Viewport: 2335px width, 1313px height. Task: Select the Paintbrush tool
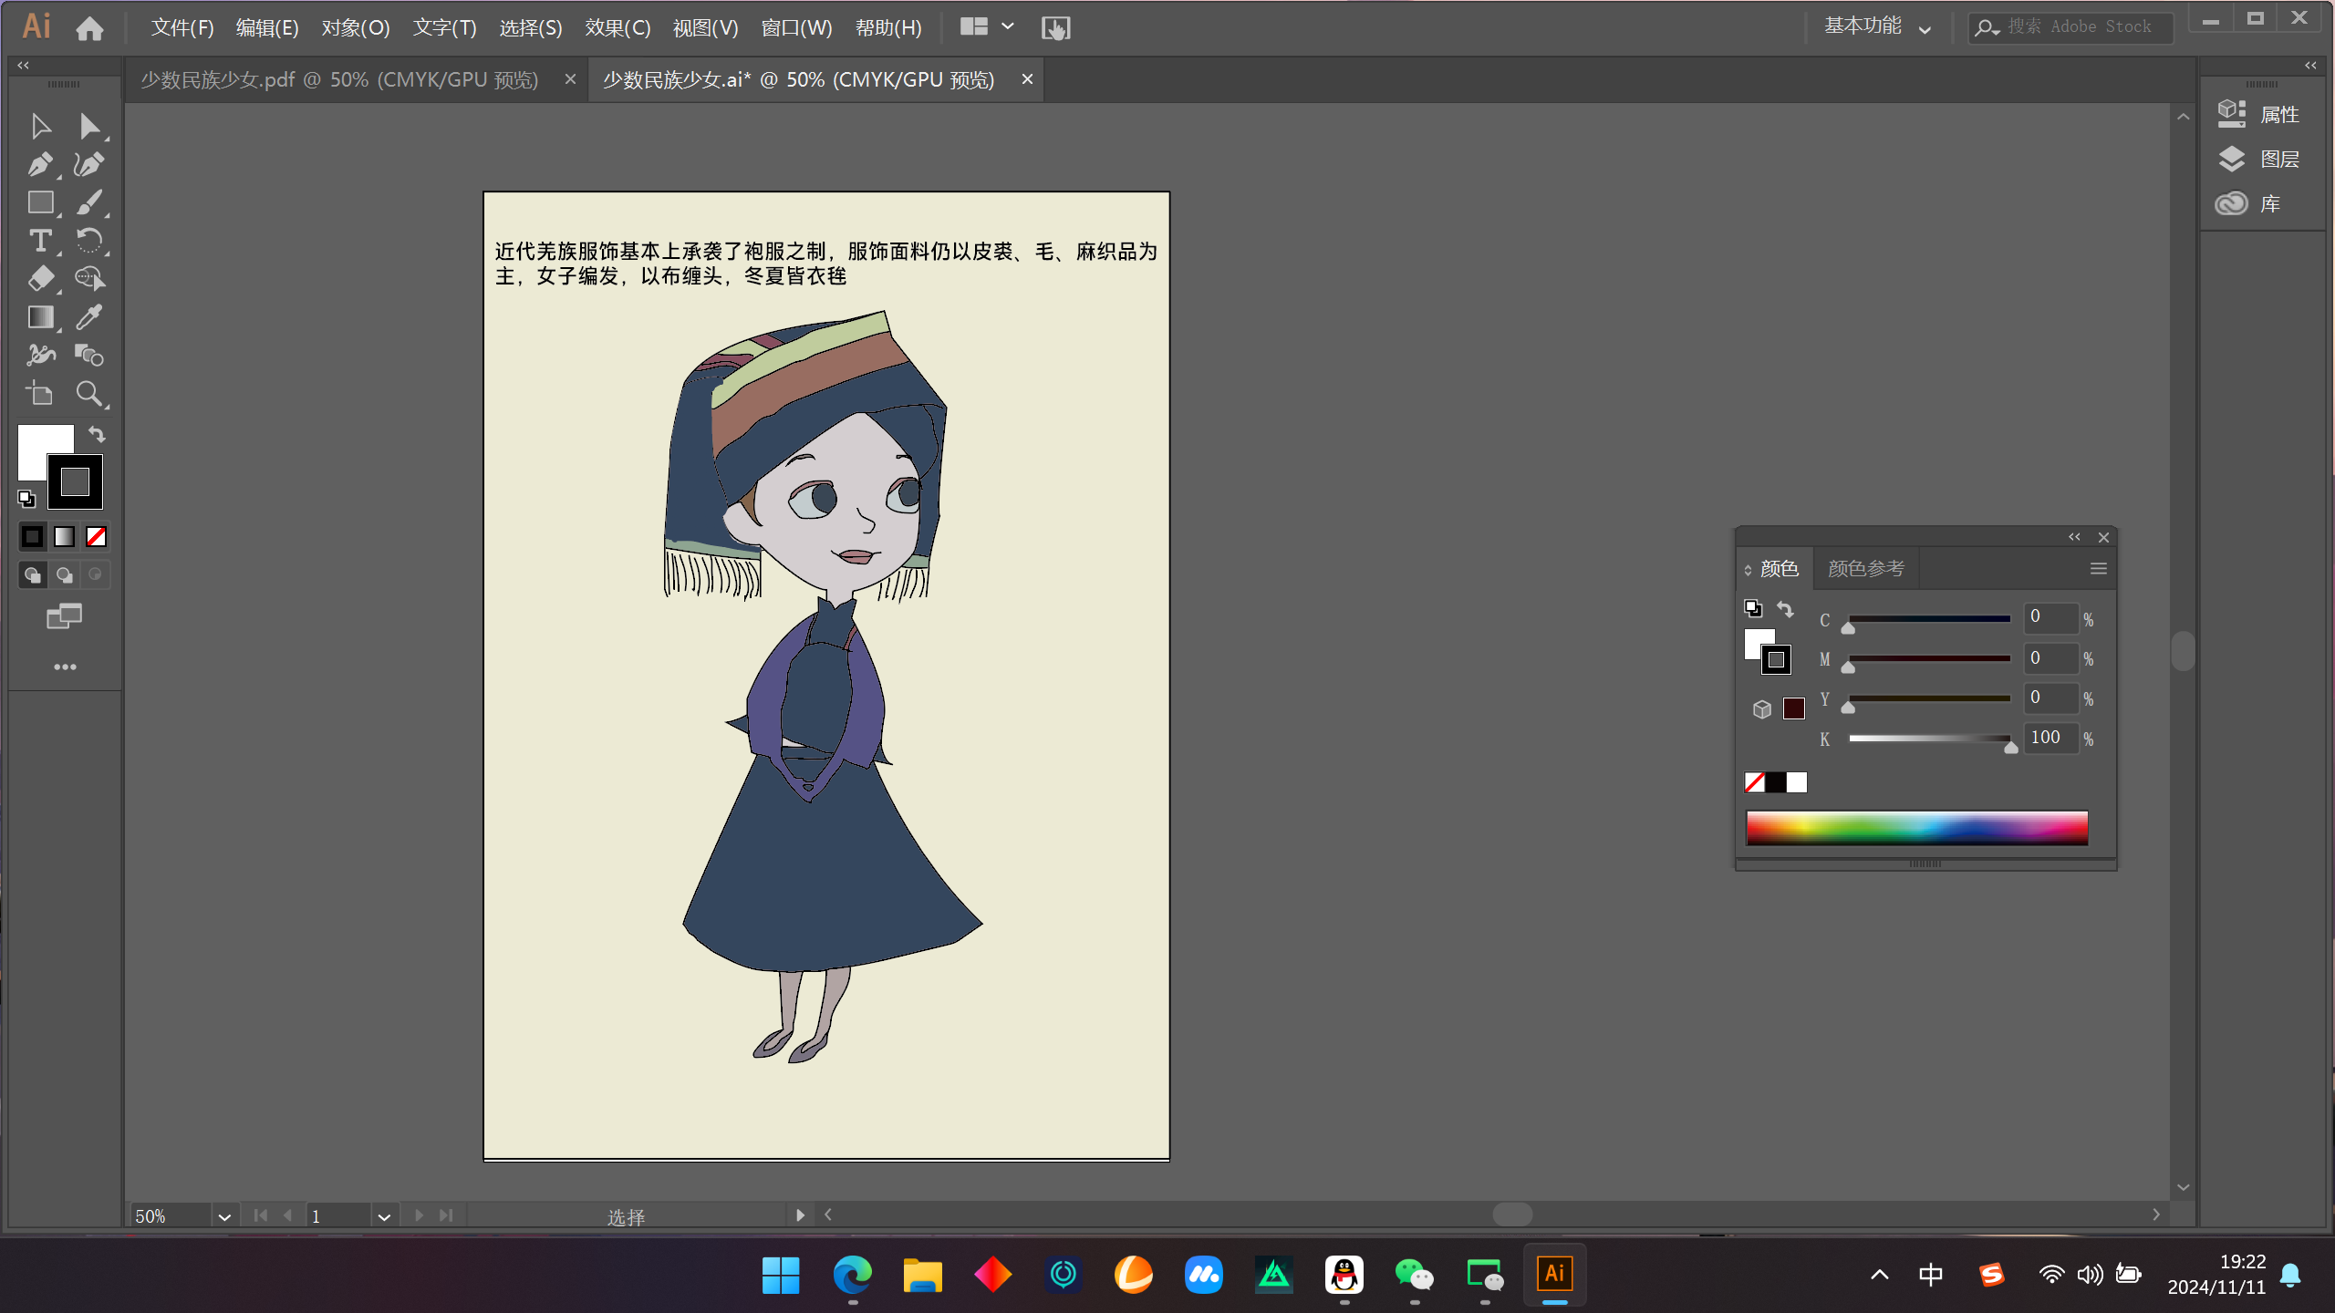(89, 202)
